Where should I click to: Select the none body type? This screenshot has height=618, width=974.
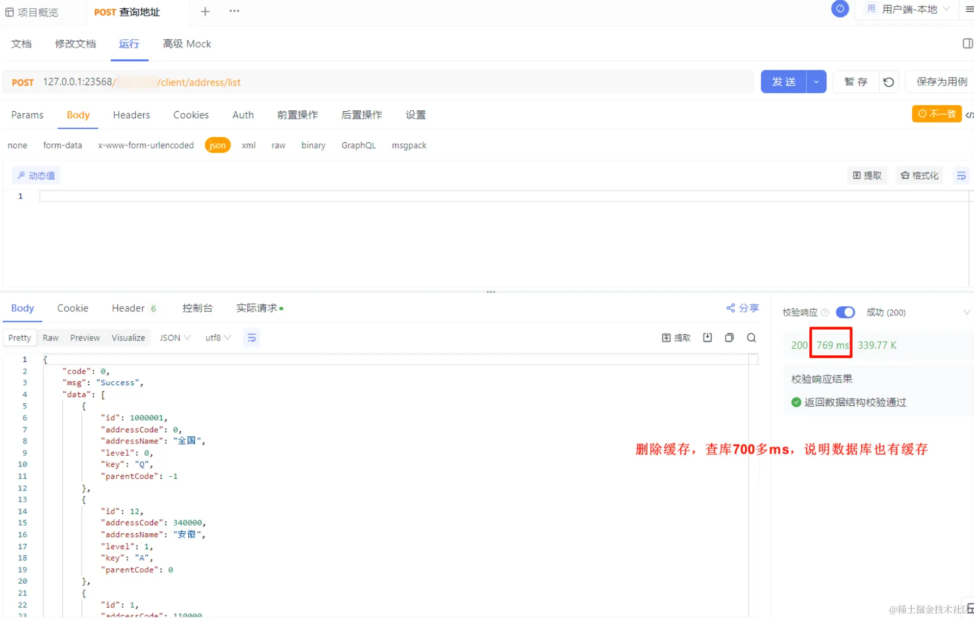(17, 145)
